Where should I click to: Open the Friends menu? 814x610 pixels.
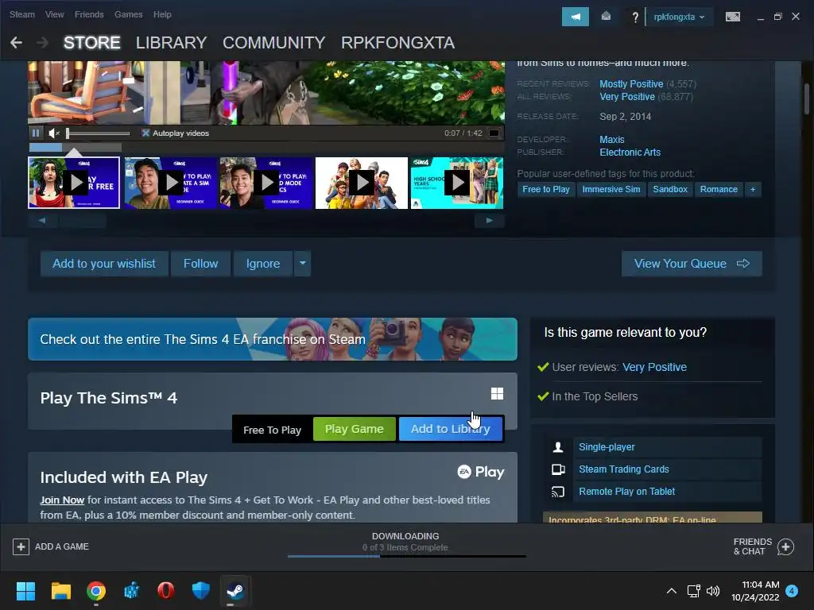tap(89, 14)
